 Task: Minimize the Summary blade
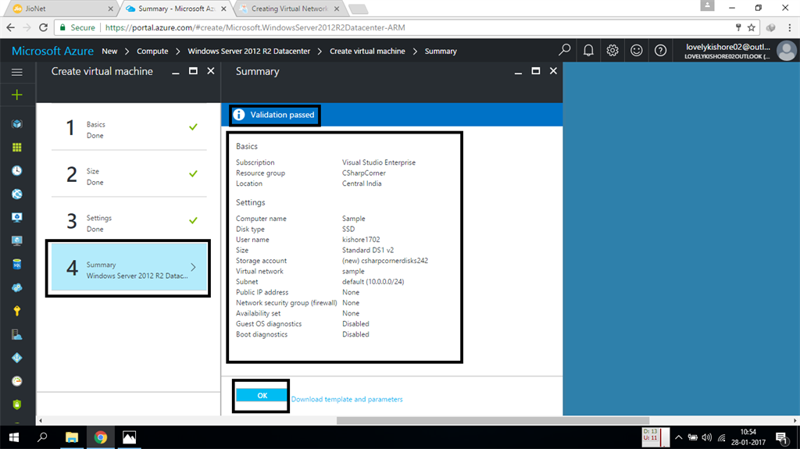click(x=518, y=73)
